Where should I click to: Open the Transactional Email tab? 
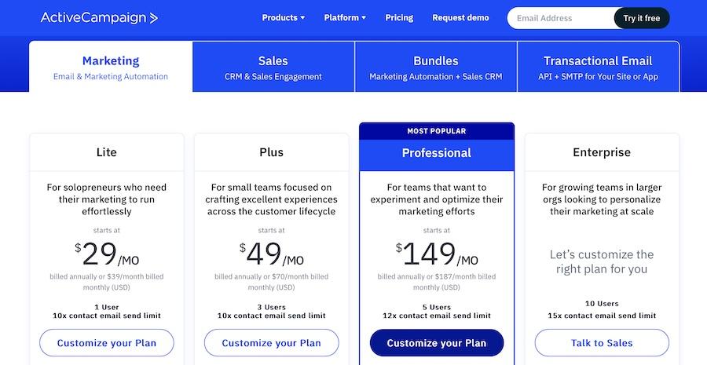click(599, 67)
